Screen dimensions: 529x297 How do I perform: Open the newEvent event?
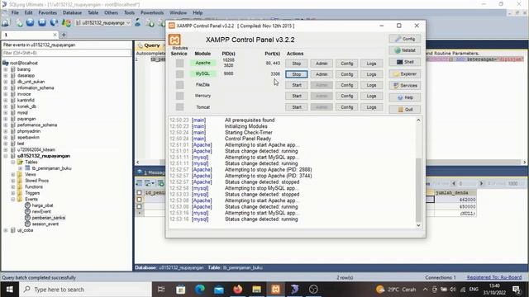(x=41, y=211)
